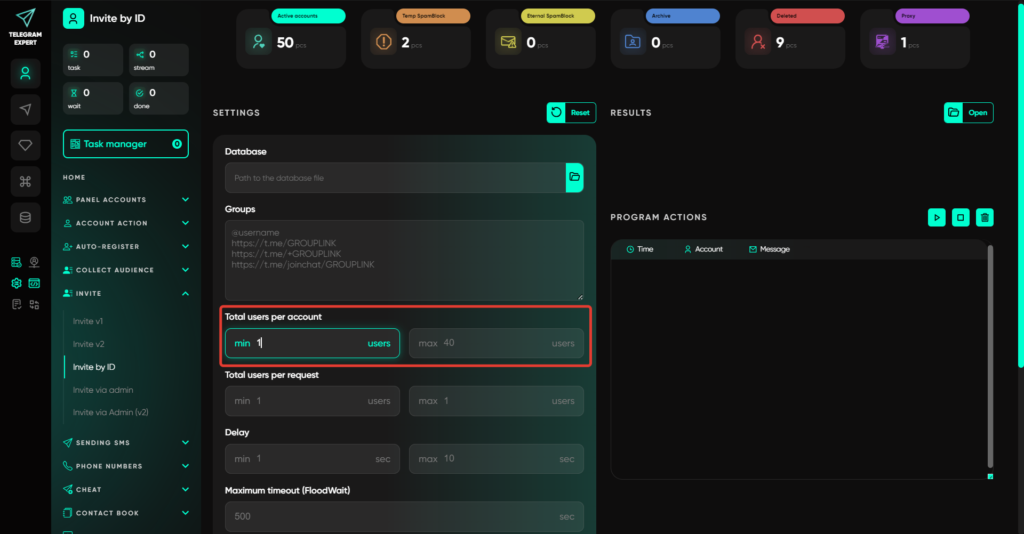This screenshot has height=534, width=1024.
Task: Click the Open results button
Action: tap(969, 113)
